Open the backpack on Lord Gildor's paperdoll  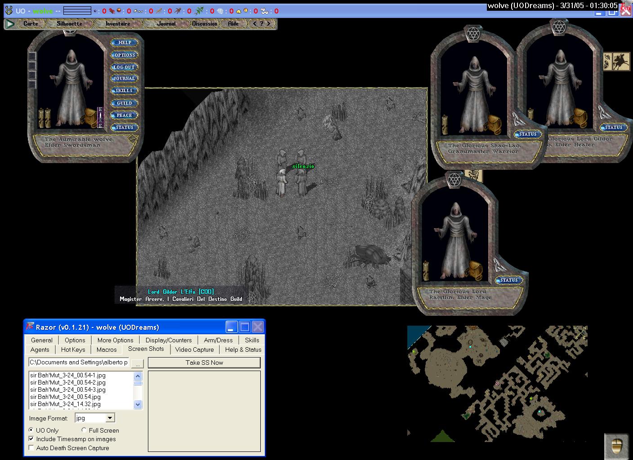click(x=580, y=118)
